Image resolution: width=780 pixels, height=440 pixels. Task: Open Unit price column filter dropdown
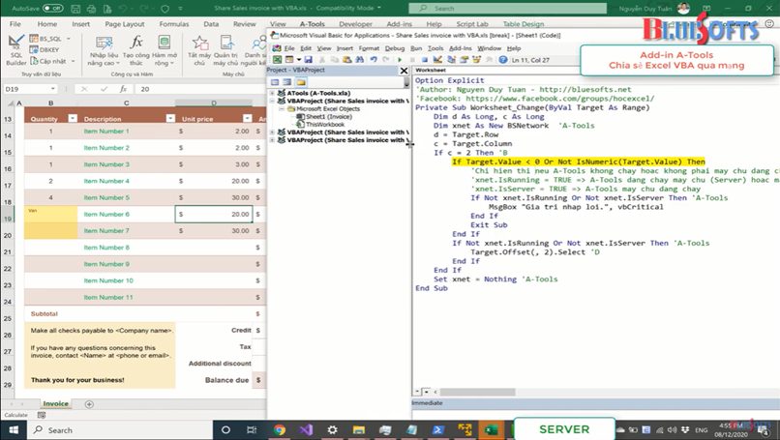click(x=247, y=118)
